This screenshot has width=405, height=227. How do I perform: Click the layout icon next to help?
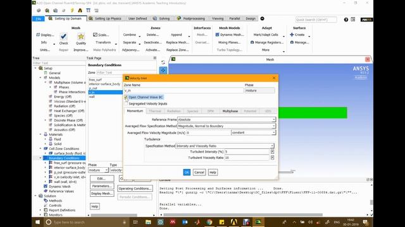tap(353, 20)
